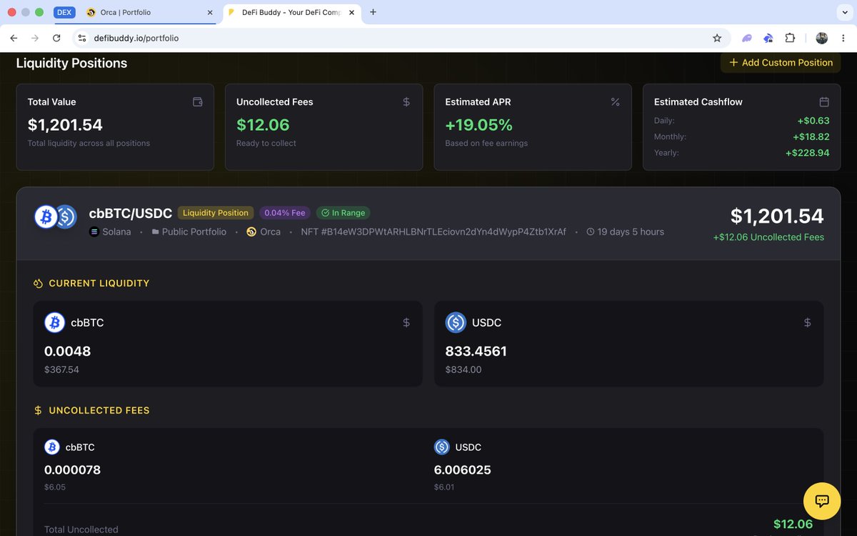Open the yellow chat support button
Viewport: 857px width, 536px height.
[822, 501]
